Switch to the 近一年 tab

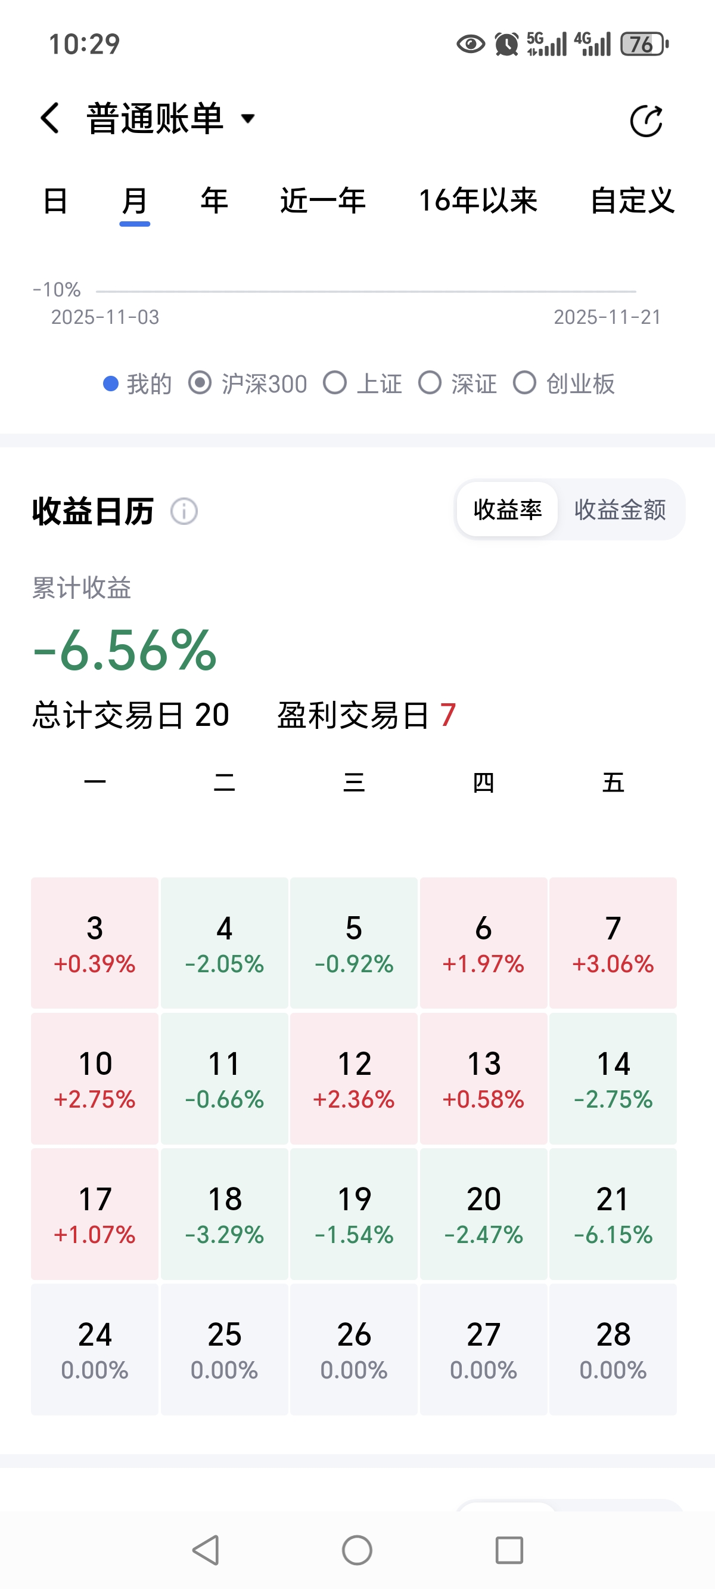click(323, 200)
